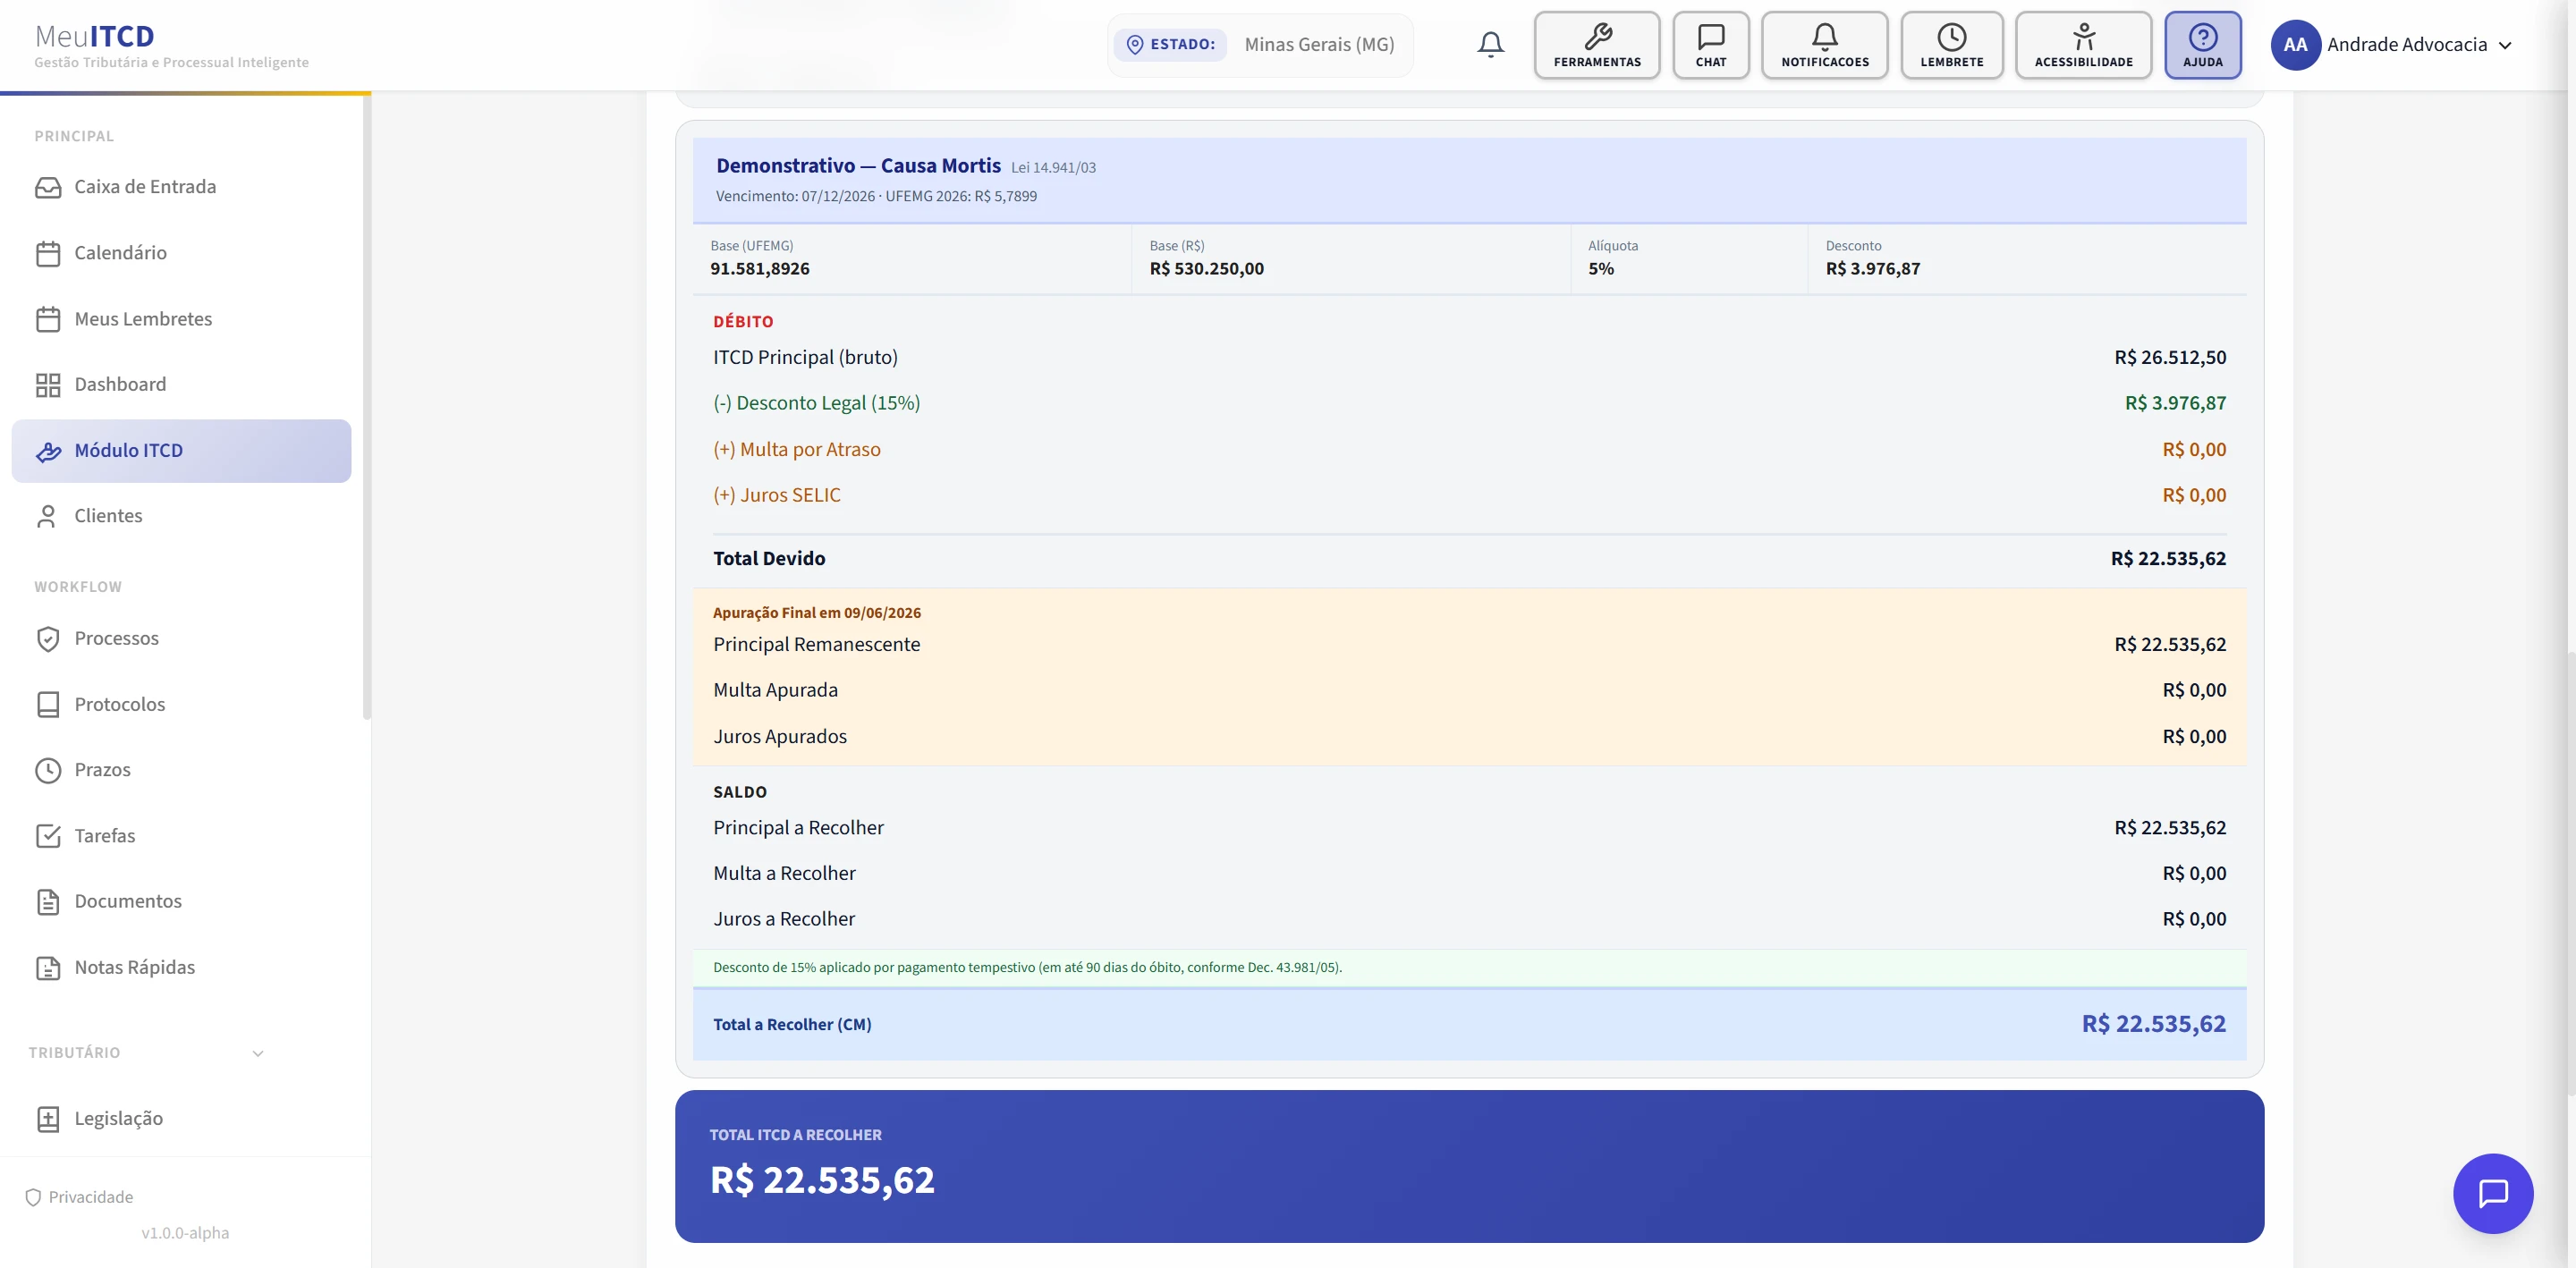2576x1268 pixels.
Task: Click the Notas Rápidas note icon
Action: pyautogui.click(x=48, y=968)
